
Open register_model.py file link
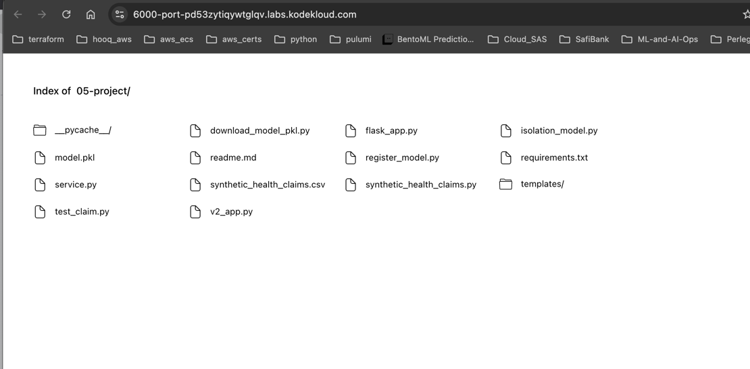click(x=402, y=157)
